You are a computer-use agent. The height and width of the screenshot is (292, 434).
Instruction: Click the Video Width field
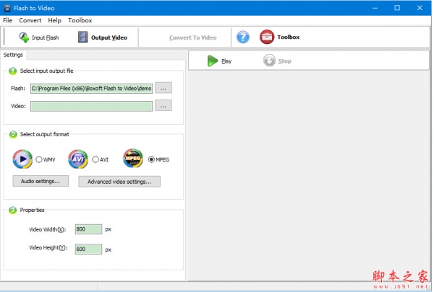coord(88,229)
